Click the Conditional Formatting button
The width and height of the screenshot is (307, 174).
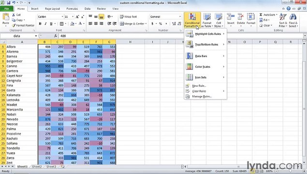coord(192,20)
